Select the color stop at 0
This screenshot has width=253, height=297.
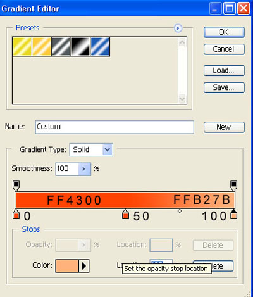(16, 214)
